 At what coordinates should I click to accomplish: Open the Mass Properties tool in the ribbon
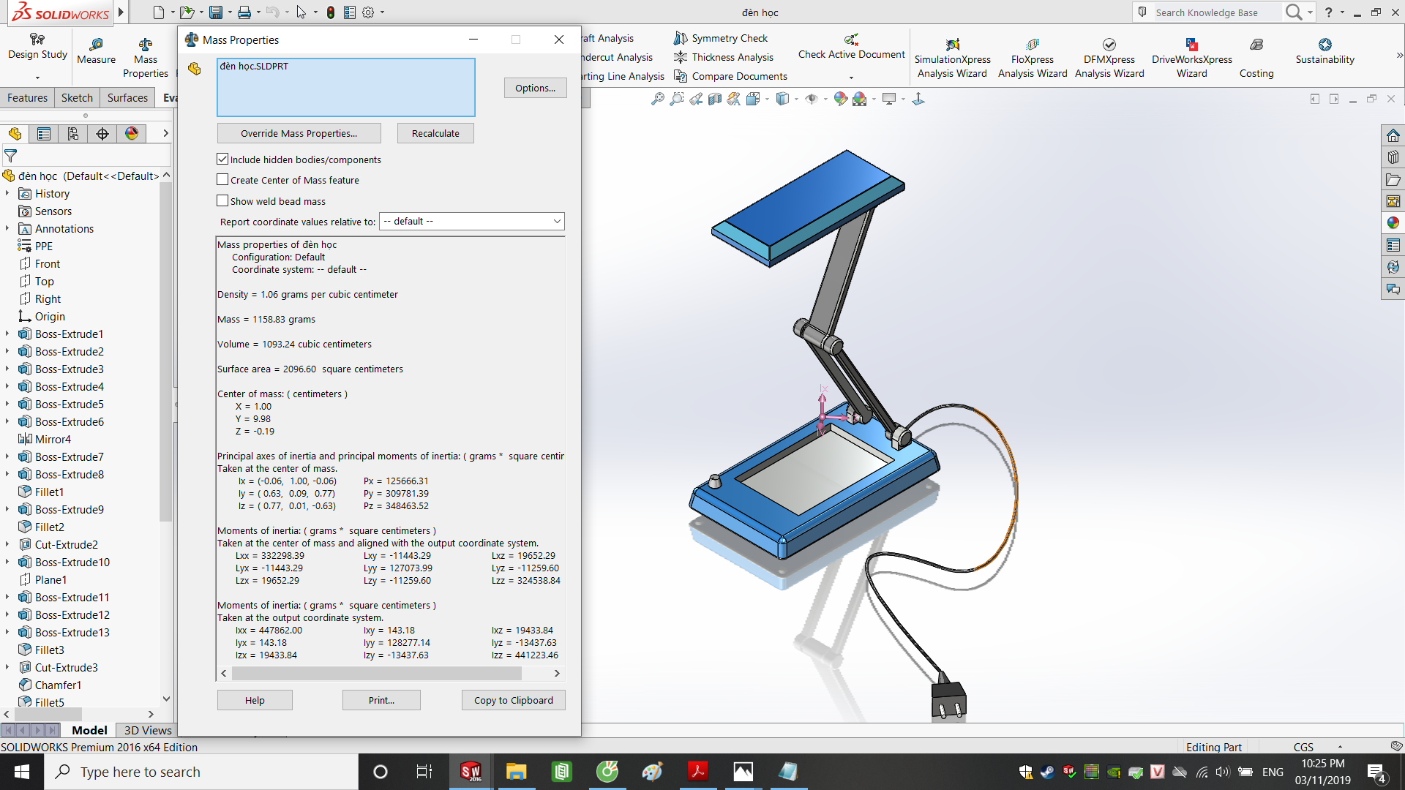click(146, 58)
